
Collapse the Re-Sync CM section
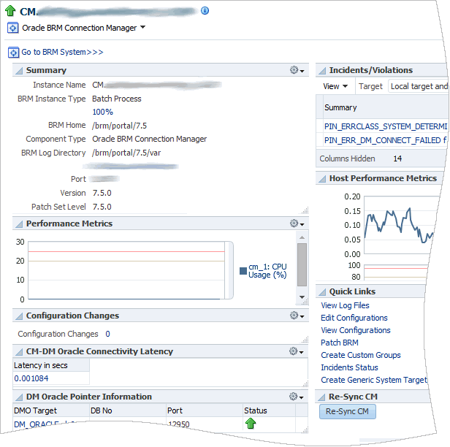tap(321, 397)
